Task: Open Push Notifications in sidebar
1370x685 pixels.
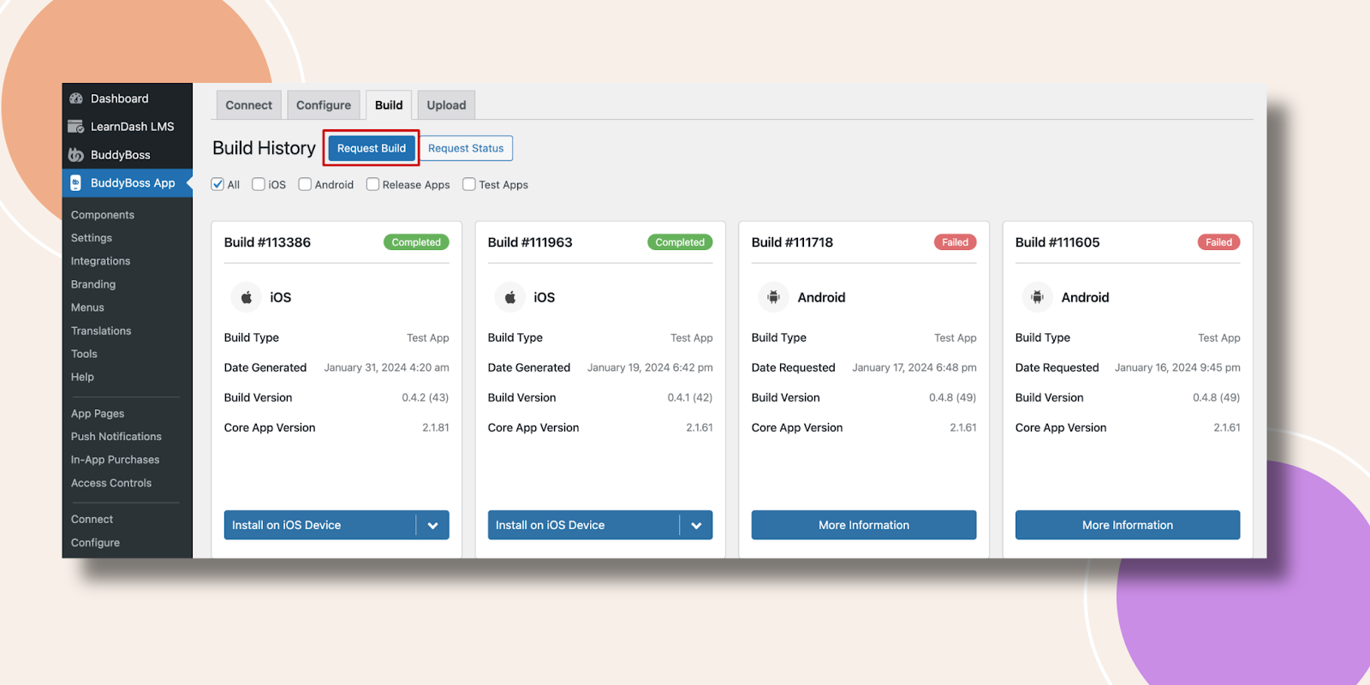Action: coord(116,437)
